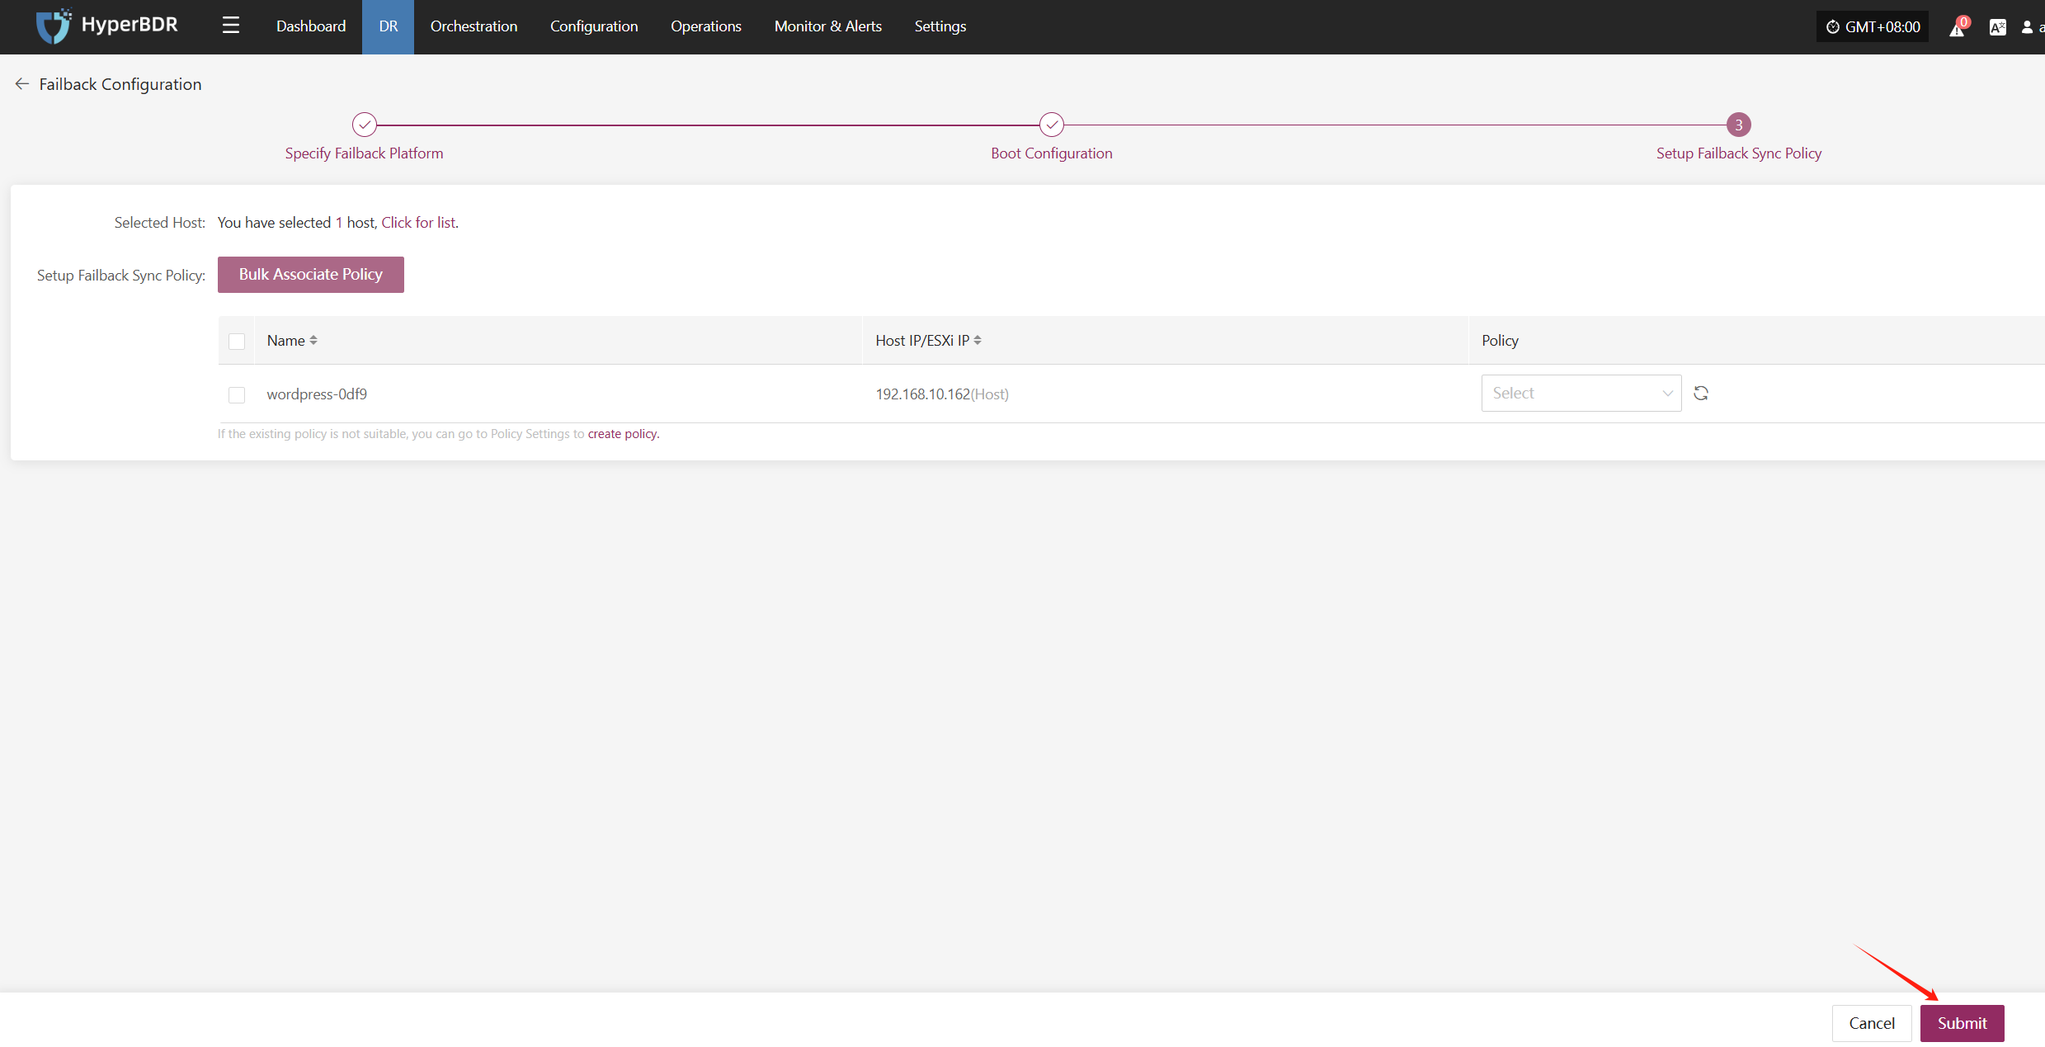
Task: Cancel the failback configuration
Action: pos(1872,1023)
